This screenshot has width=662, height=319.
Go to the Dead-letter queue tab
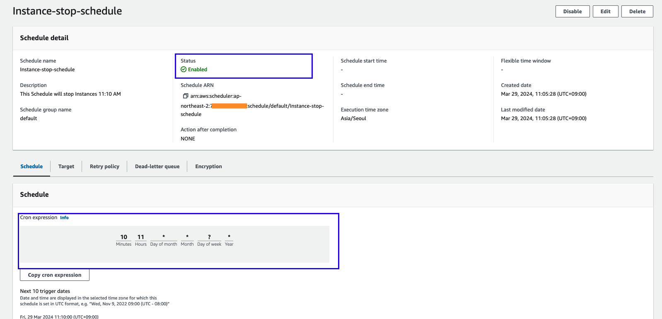pos(157,167)
